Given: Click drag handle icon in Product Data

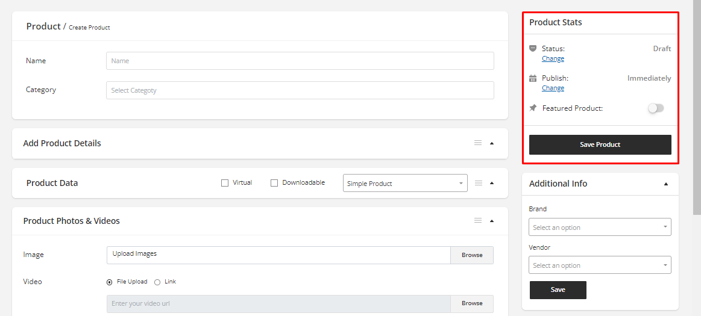Looking at the screenshot, I should tap(478, 183).
